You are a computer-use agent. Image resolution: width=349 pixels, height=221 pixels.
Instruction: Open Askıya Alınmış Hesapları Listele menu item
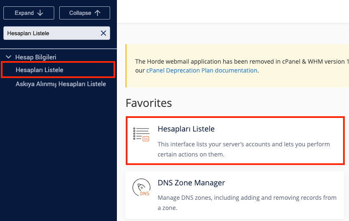pos(61,84)
